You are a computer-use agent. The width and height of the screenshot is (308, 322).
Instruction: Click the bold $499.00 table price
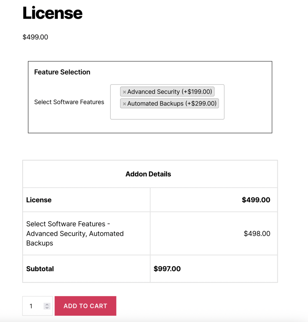tap(256, 200)
